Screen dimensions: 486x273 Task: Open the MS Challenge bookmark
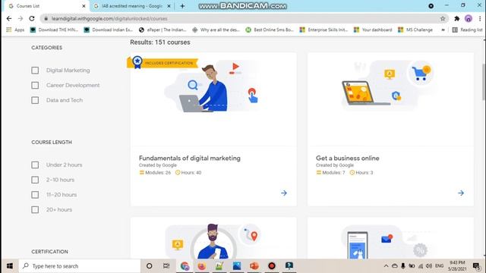[415, 30]
